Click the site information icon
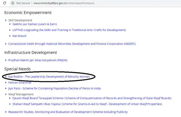This screenshot has width=181, height=117. tap(12, 3)
